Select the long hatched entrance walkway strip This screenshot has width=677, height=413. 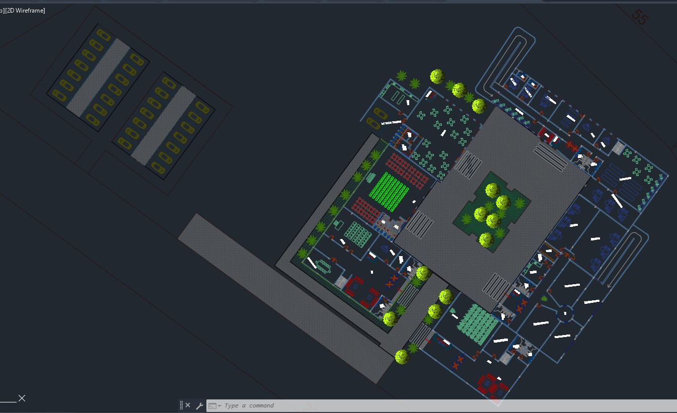[x=282, y=297]
